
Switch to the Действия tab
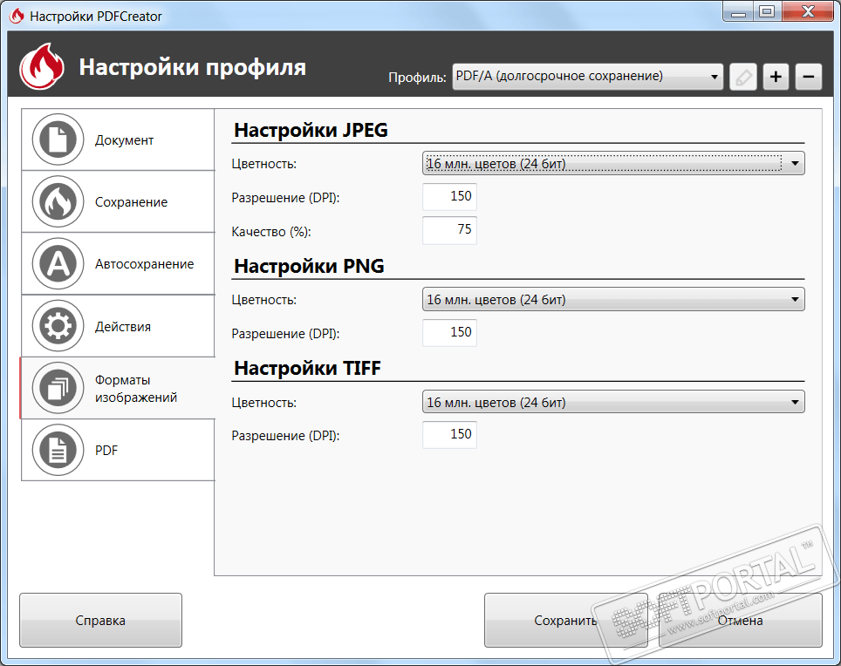click(118, 326)
